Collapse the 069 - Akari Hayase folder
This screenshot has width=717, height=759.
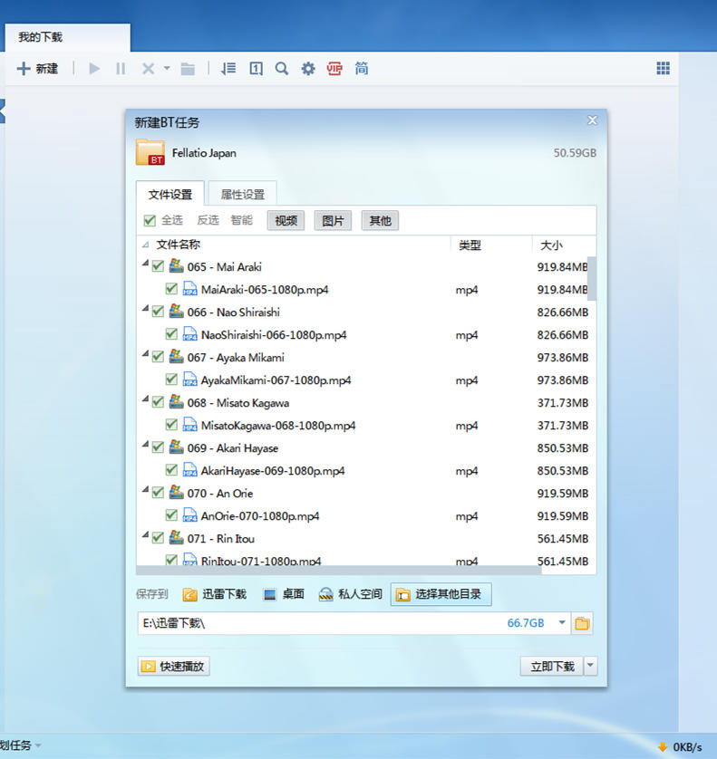pos(145,445)
